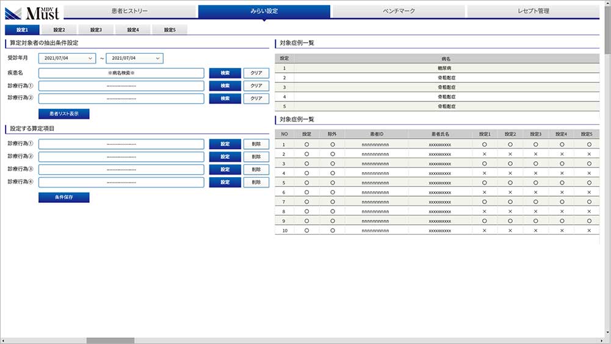Click the 骨粗鬆症 row for 設定 2
Image resolution: width=611 pixels, height=344 pixels.
[x=437, y=78]
